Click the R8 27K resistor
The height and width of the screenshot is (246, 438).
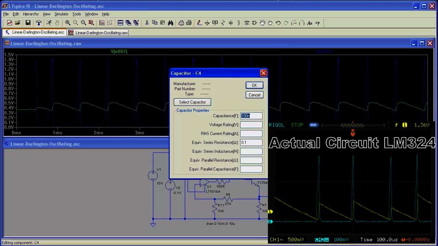click(x=228, y=199)
